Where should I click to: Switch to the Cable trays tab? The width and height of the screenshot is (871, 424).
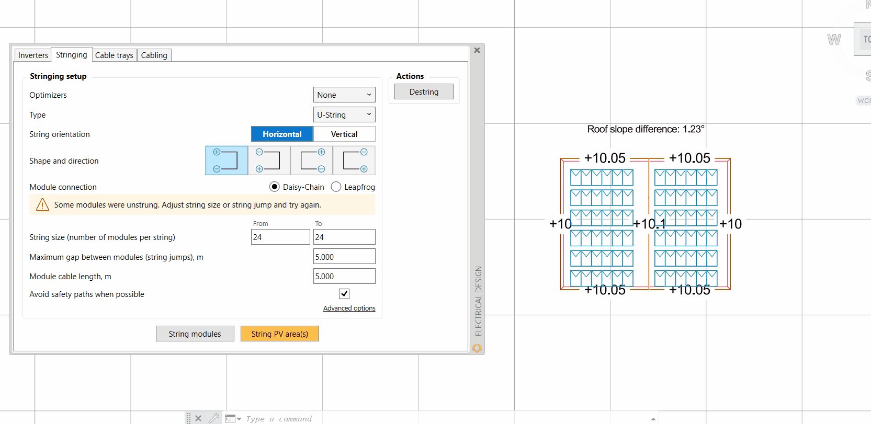(114, 55)
